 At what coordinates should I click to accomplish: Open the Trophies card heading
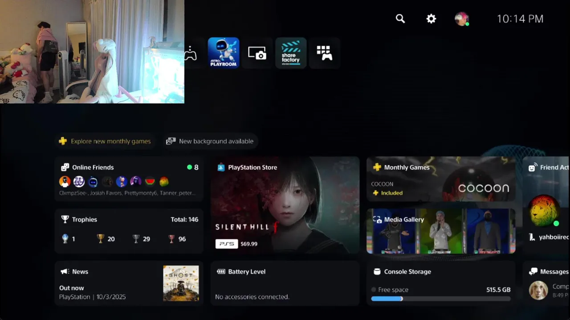pyautogui.click(x=85, y=219)
